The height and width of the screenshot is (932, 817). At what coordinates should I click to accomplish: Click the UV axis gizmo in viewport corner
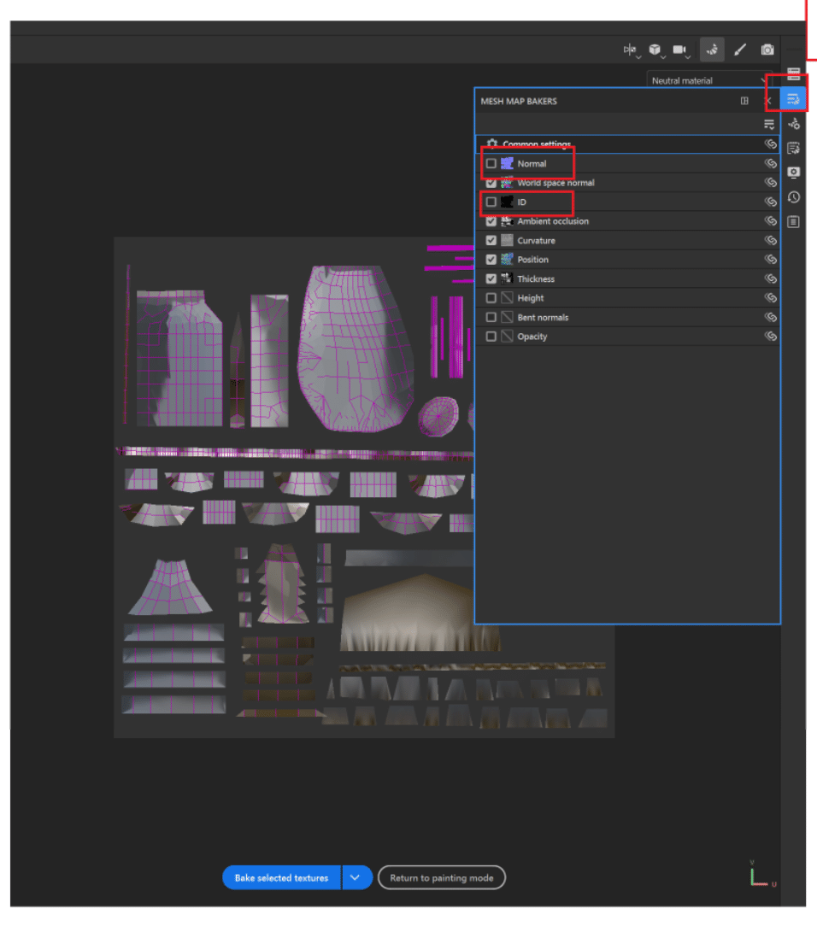(762, 875)
